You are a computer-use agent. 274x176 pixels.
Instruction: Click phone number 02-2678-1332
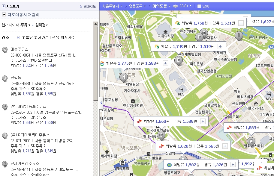[21, 112]
